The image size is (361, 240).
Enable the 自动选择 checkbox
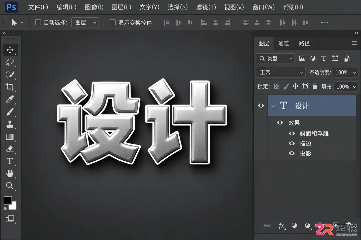(x=38, y=22)
